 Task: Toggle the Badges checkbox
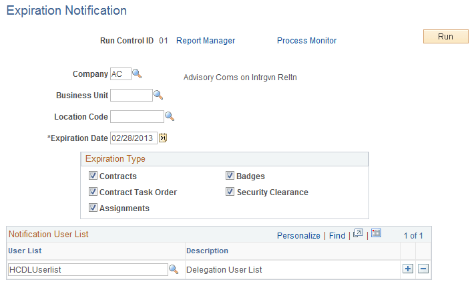click(230, 176)
